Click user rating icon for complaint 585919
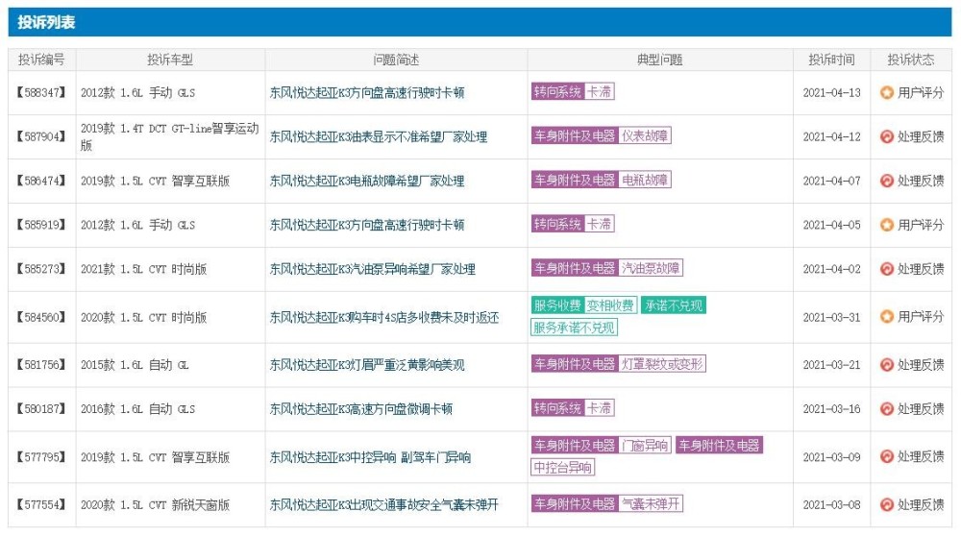Image resolution: width=961 pixels, height=536 pixels. click(886, 225)
